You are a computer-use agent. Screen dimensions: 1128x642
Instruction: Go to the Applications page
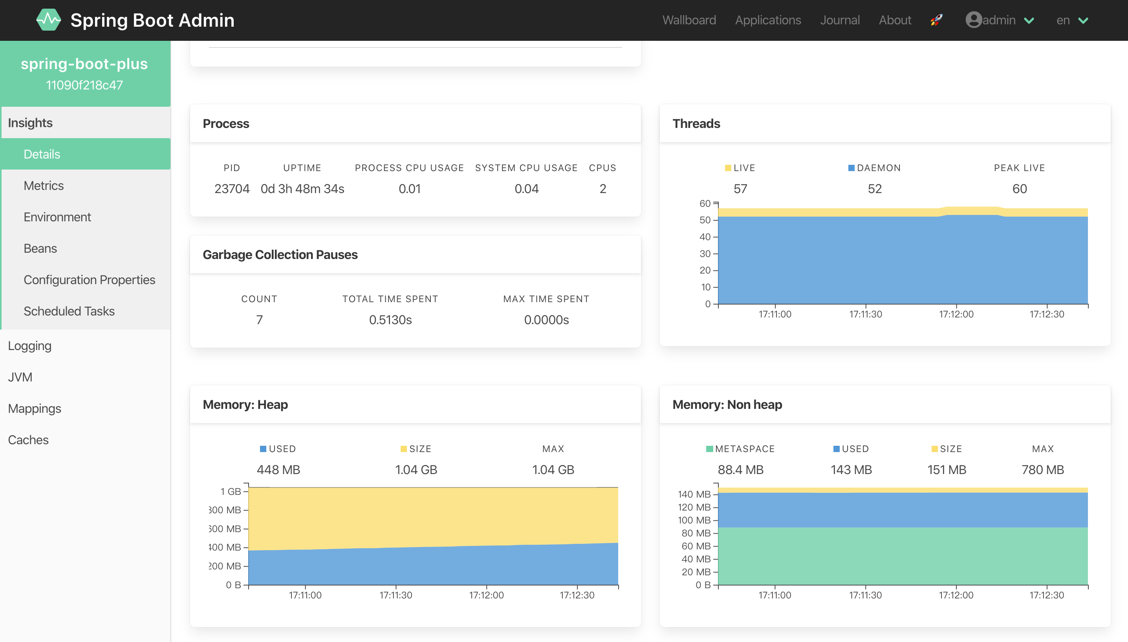tap(768, 20)
